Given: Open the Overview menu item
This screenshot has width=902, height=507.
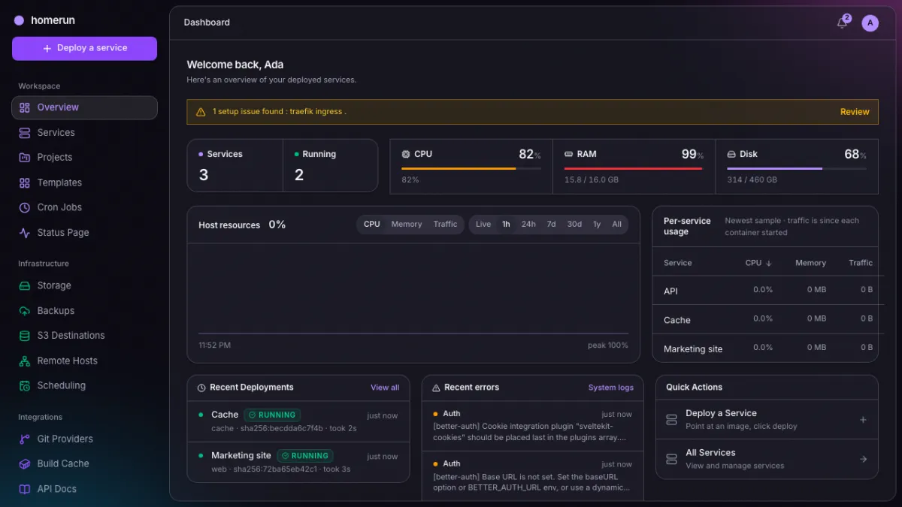Looking at the screenshot, I should click(x=84, y=107).
